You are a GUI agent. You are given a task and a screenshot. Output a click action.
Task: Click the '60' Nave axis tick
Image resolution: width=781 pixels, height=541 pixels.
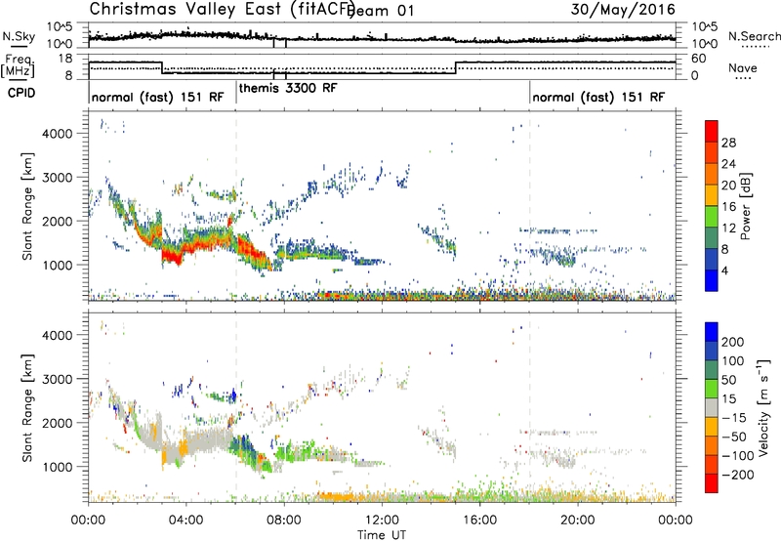pyautogui.click(x=699, y=59)
